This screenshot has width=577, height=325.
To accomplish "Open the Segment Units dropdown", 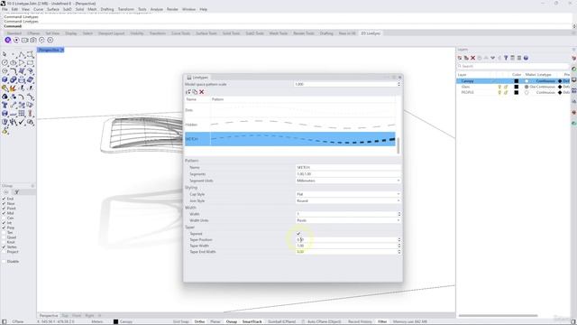I will (x=348, y=181).
